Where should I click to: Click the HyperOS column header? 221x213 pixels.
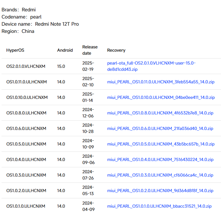(x=15, y=50)
